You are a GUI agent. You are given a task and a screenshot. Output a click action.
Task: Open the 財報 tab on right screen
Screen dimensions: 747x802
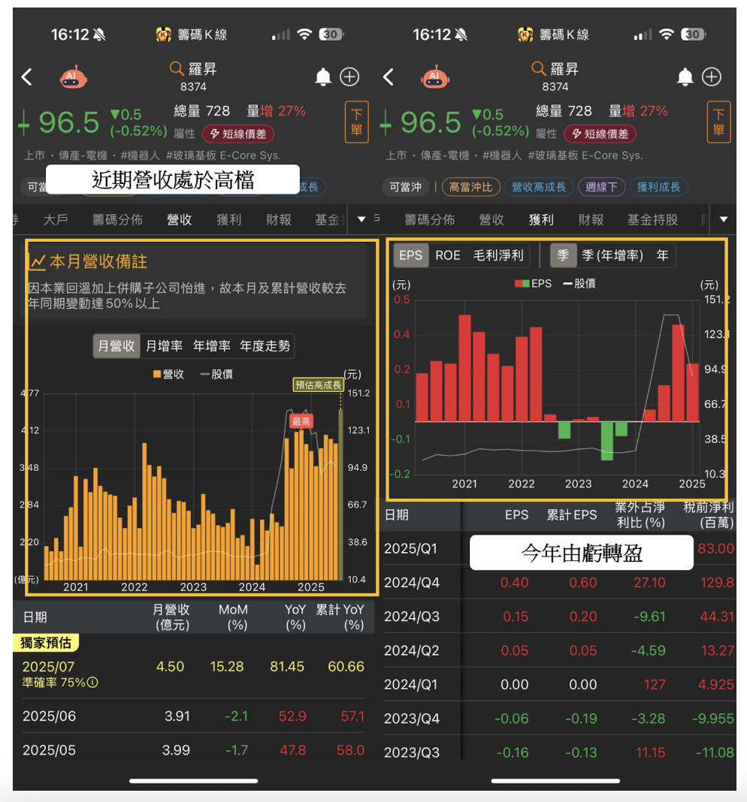click(591, 219)
